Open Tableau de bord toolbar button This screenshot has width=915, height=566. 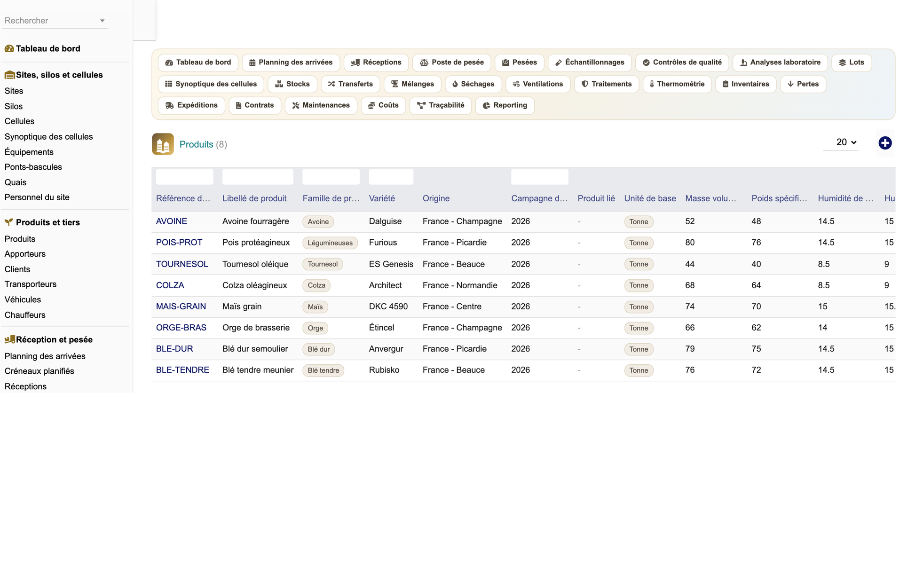pyautogui.click(x=198, y=63)
